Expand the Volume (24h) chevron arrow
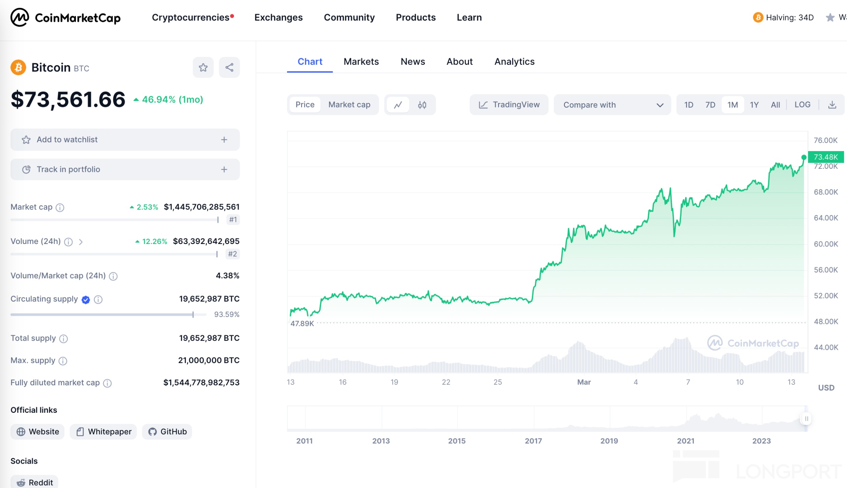This screenshot has height=488, width=847. point(81,242)
